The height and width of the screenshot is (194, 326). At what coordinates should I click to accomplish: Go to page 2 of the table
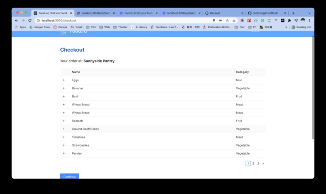pyautogui.click(x=253, y=163)
